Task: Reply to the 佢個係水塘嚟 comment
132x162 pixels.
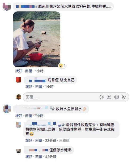Action: click(x=39, y=157)
